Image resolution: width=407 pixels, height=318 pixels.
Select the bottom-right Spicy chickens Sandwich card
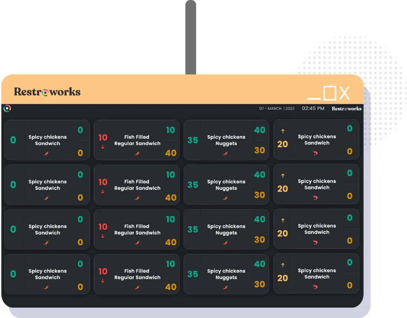tap(316, 273)
